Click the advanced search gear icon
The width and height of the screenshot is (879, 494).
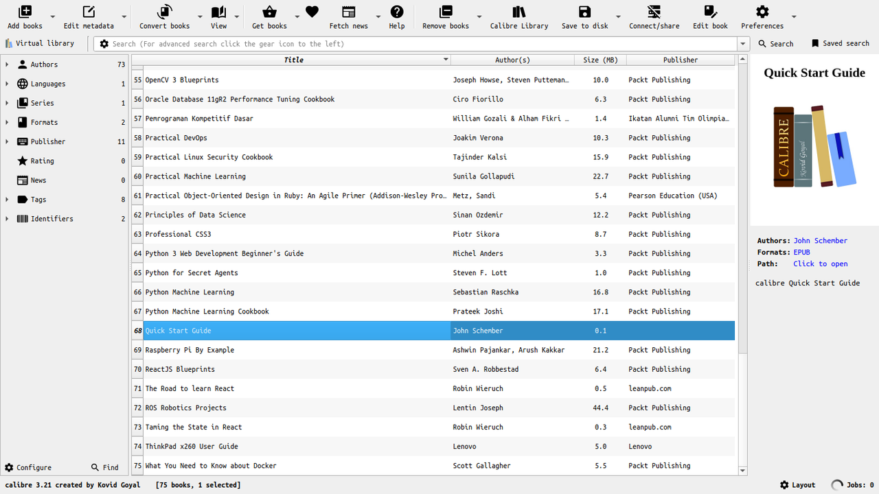pyautogui.click(x=104, y=44)
